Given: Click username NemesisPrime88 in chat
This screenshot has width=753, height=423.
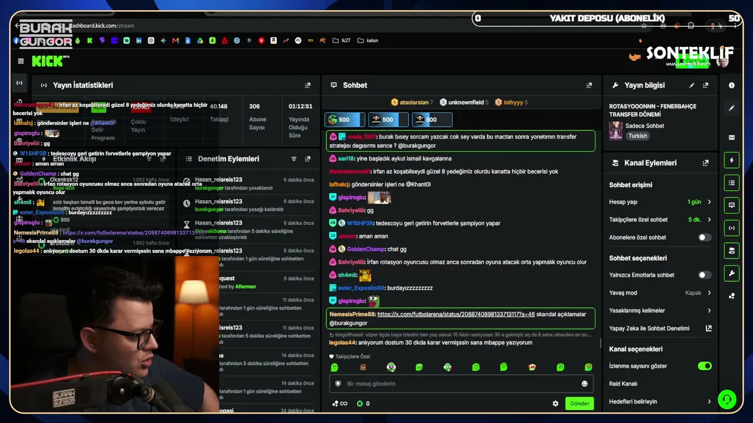Looking at the screenshot, I should (x=352, y=314).
